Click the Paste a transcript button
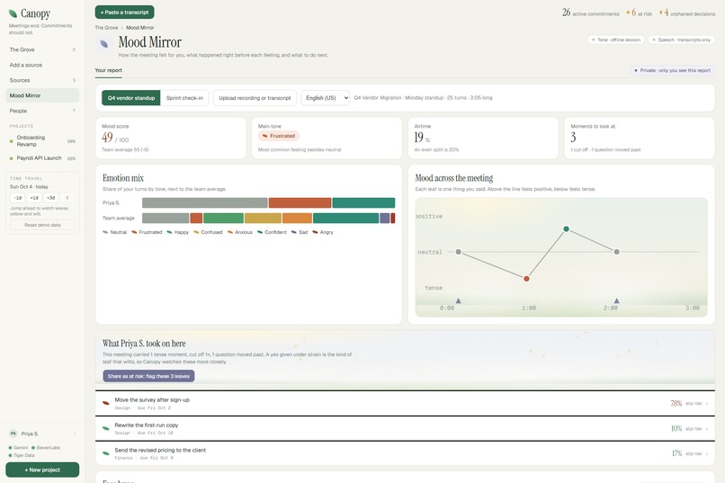Image resolution: width=725 pixels, height=483 pixels. [x=125, y=12]
